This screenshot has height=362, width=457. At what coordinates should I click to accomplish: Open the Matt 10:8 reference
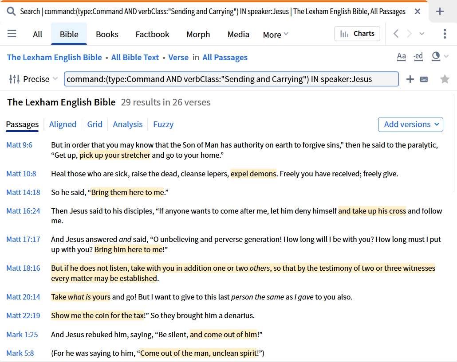[x=21, y=174]
